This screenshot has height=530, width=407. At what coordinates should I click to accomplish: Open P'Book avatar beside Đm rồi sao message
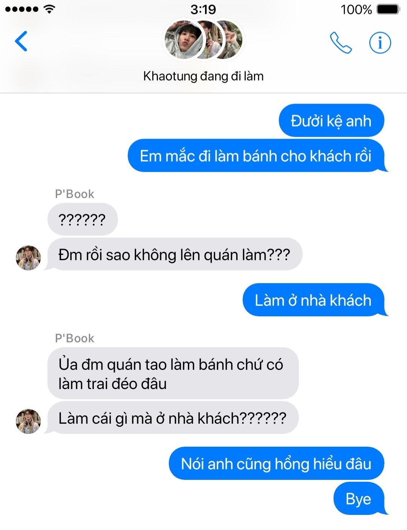[x=28, y=258]
